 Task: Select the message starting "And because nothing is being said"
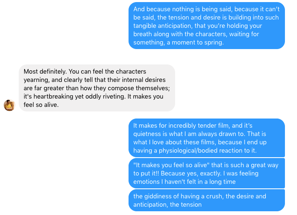click(x=206, y=26)
